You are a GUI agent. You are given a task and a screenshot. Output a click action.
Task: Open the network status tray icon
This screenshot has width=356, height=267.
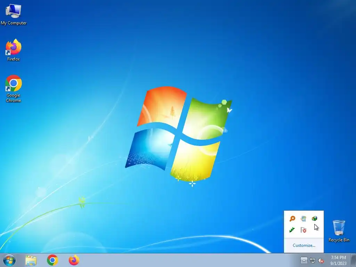(x=313, y=261)
